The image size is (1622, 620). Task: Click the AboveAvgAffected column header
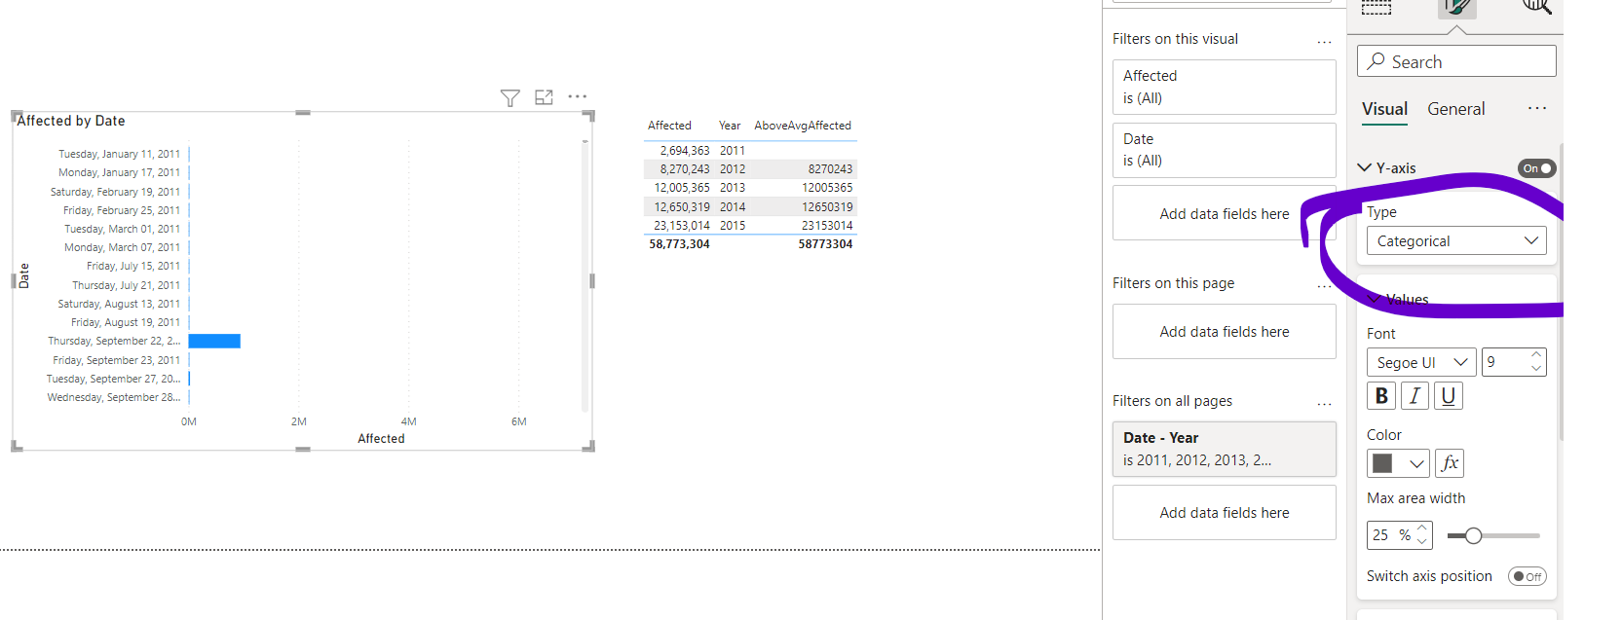[x=803, y=126]
